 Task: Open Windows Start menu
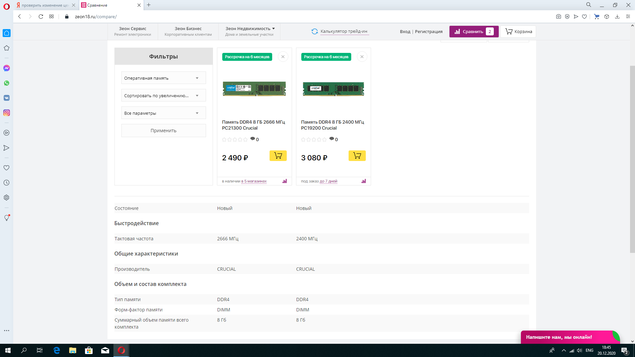pos(8,350)
